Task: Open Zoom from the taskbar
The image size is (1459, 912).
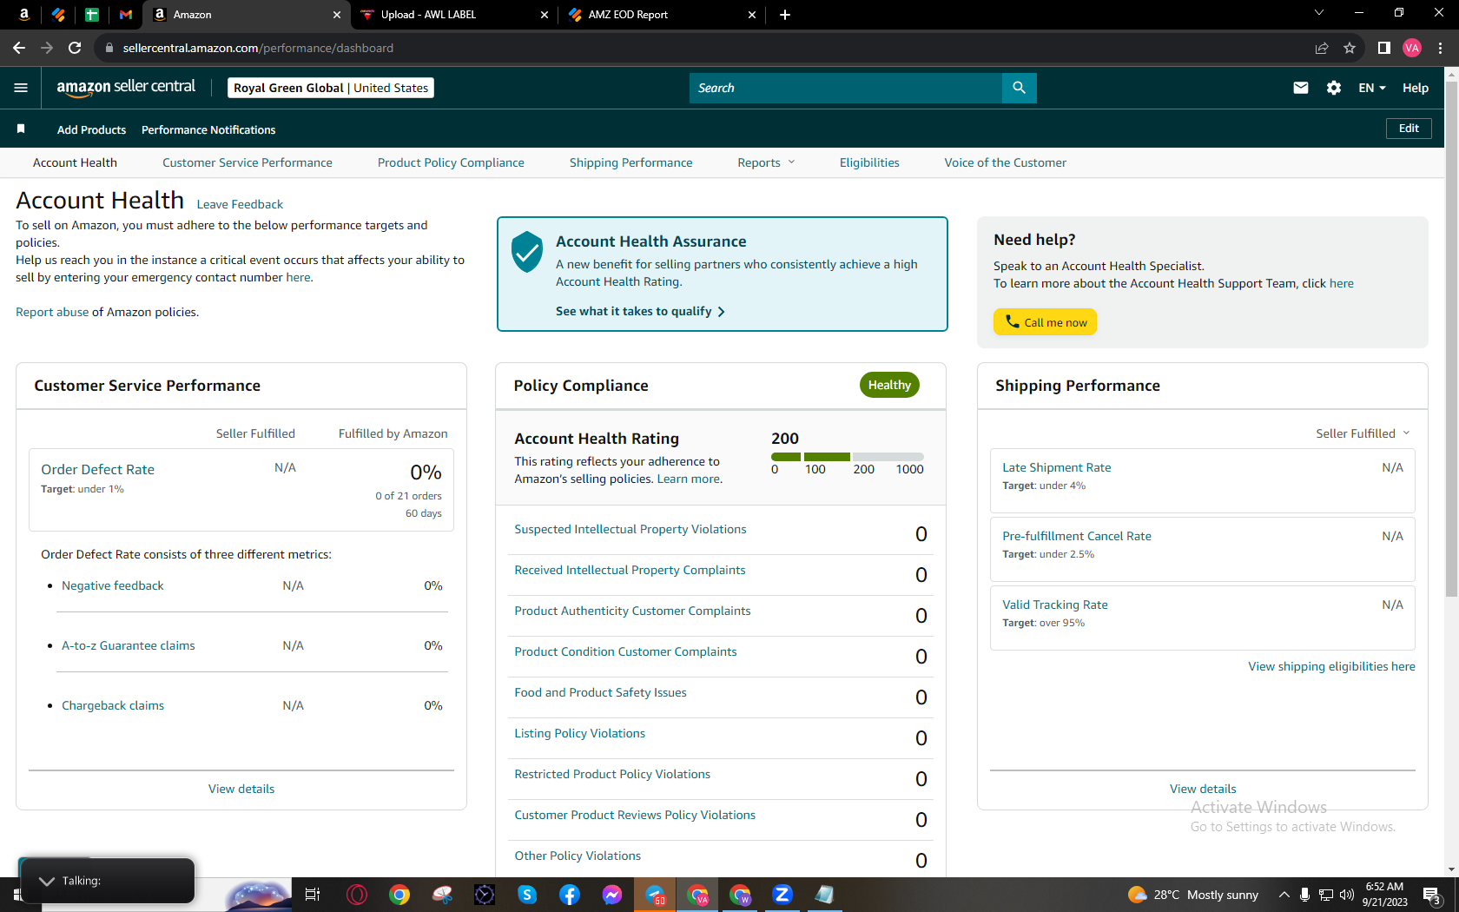Action: (782, 895)
